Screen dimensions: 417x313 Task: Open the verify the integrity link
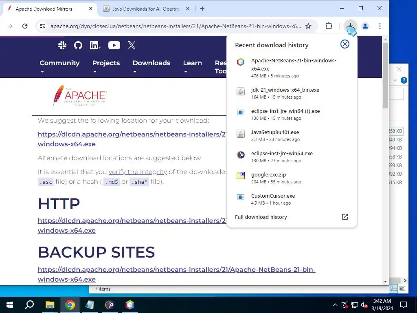point(138,172)
